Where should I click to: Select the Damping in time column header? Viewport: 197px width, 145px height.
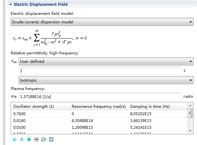click(157, 106)
